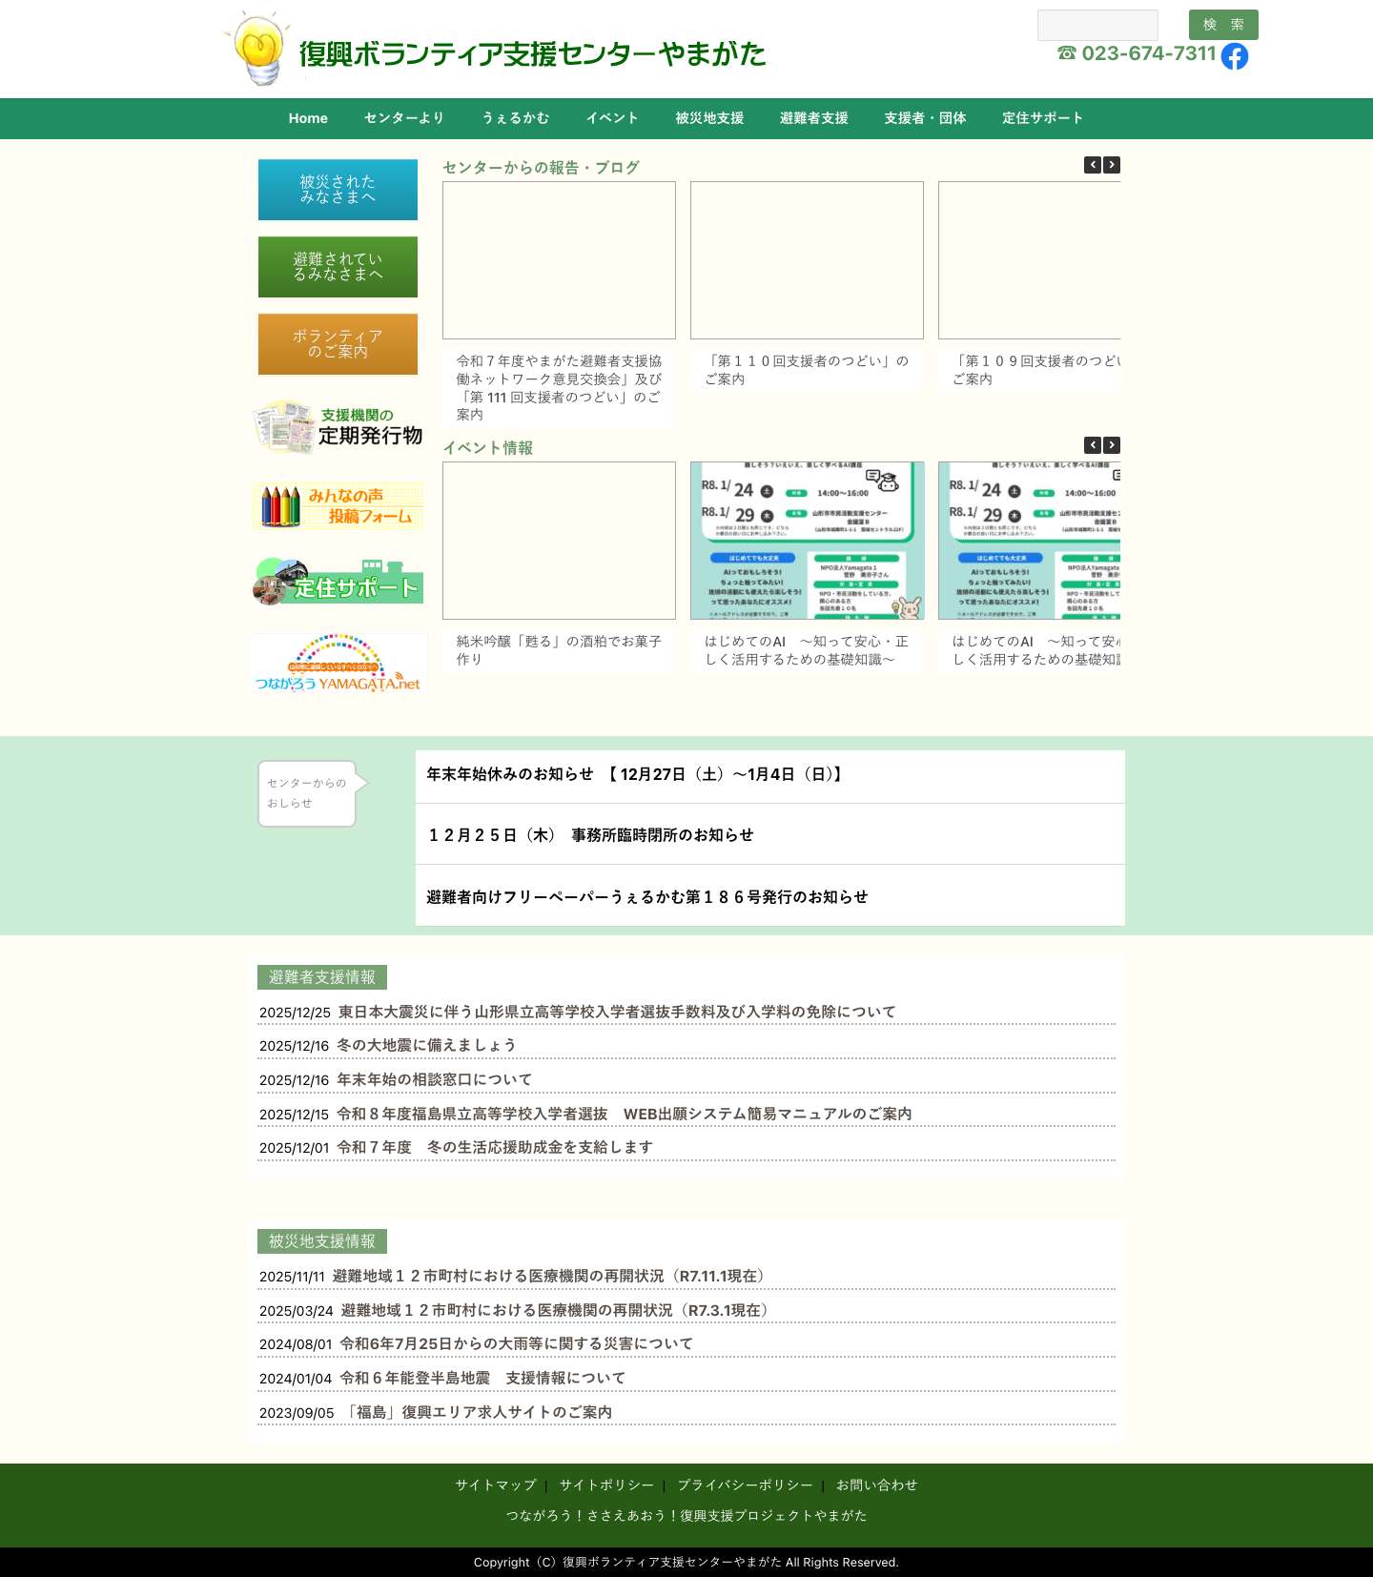This screenshot has width=1373, height=1577.
Task: Open the 定住サポート sidebar banner
Action: click(338, 582)
